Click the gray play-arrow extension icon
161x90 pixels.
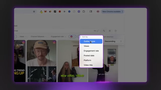pyautogui.click(x=64, y=11)
